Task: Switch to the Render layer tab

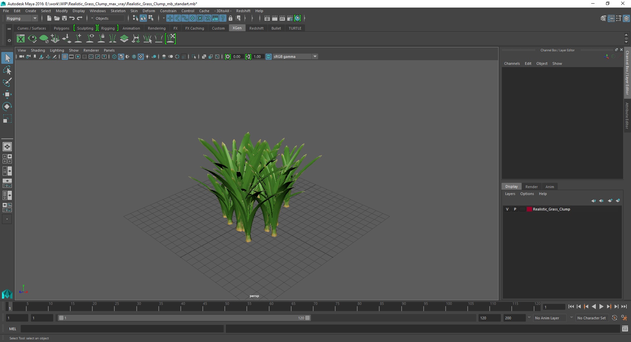Action: (x=531, y=187)
